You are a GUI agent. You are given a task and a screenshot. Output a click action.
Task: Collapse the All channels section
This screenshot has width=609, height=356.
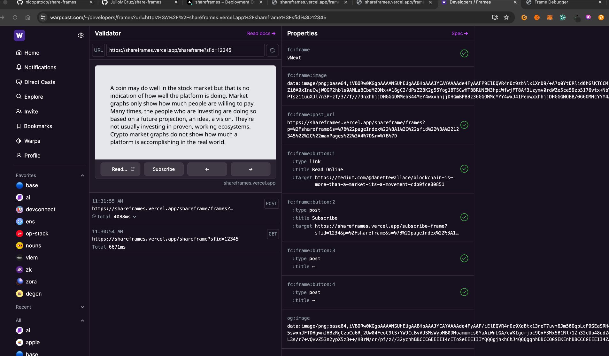(82, 321)
